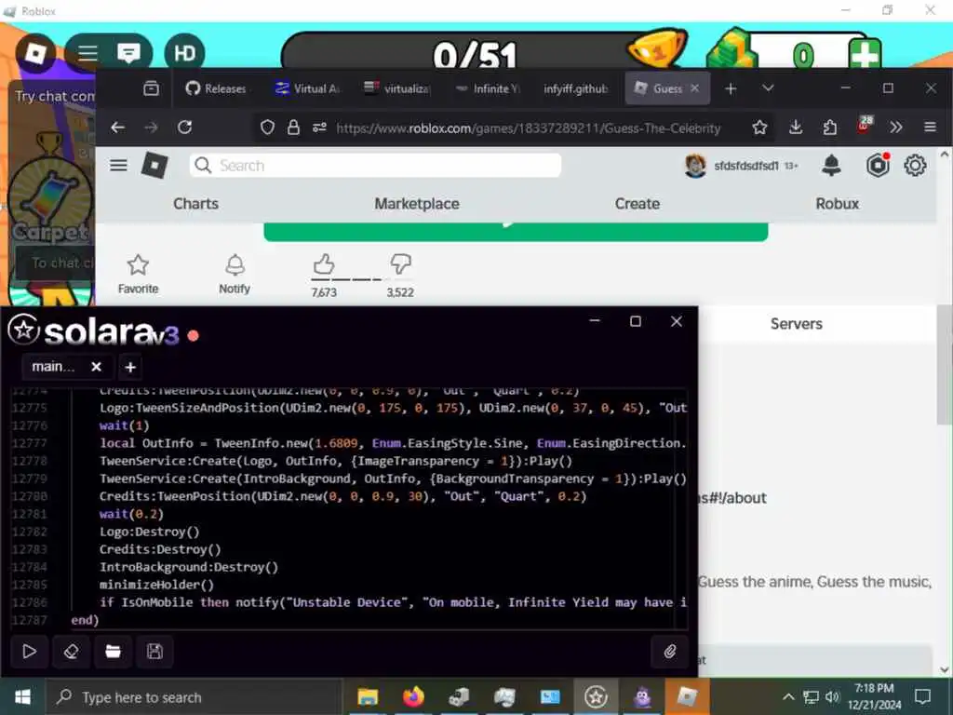Attach Solara using the paperclip icon
The image size is (953, 715).
pos(670,651)
